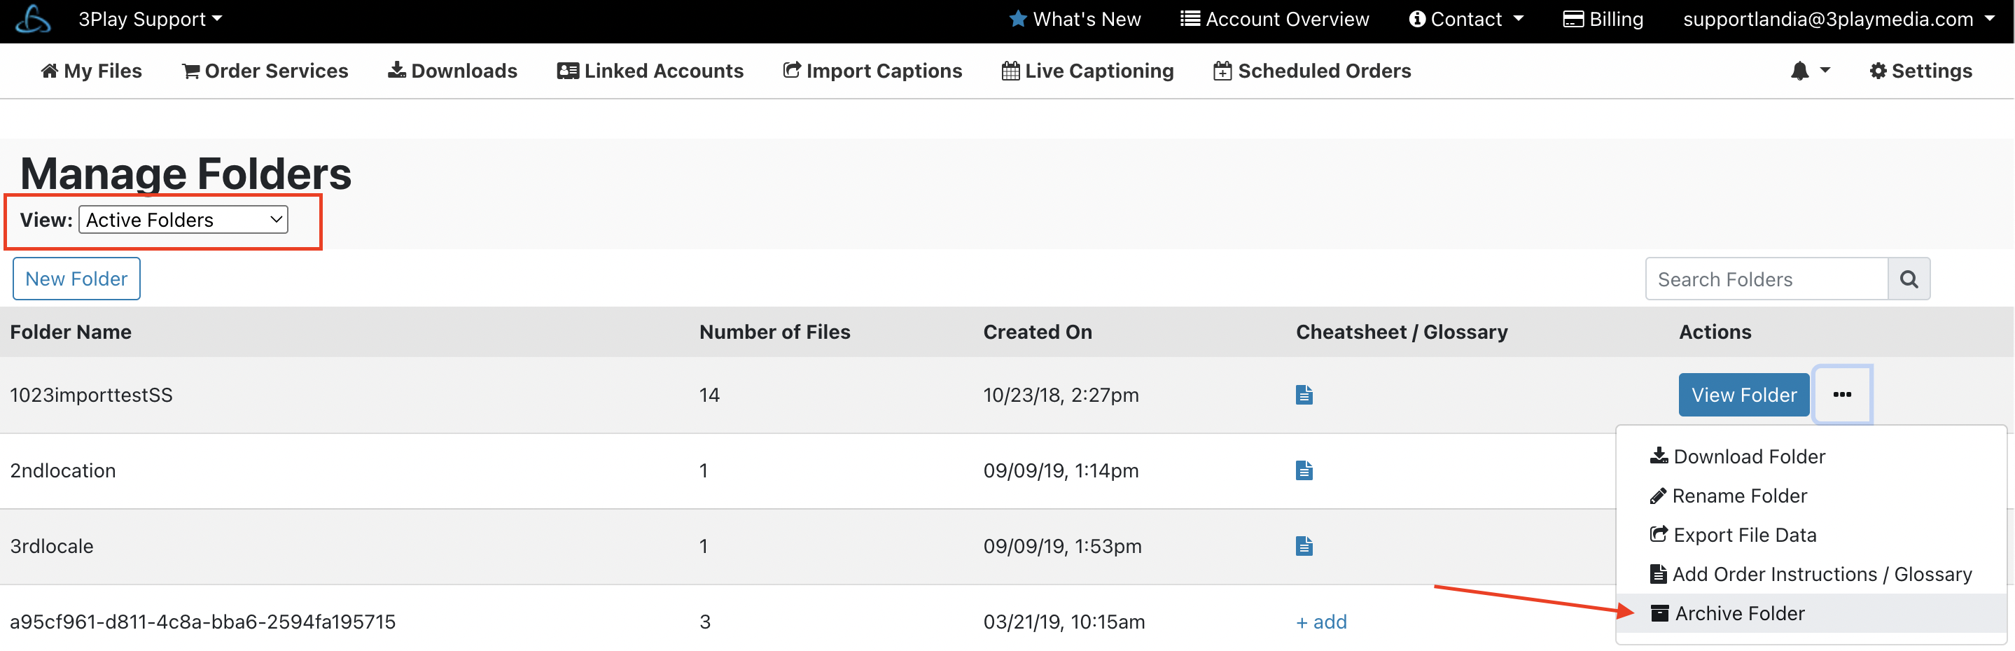Screen dimensions: 2015x651
Task: Click the Cheatsheet / Glossary column header
Action: tap(1402, 332)
